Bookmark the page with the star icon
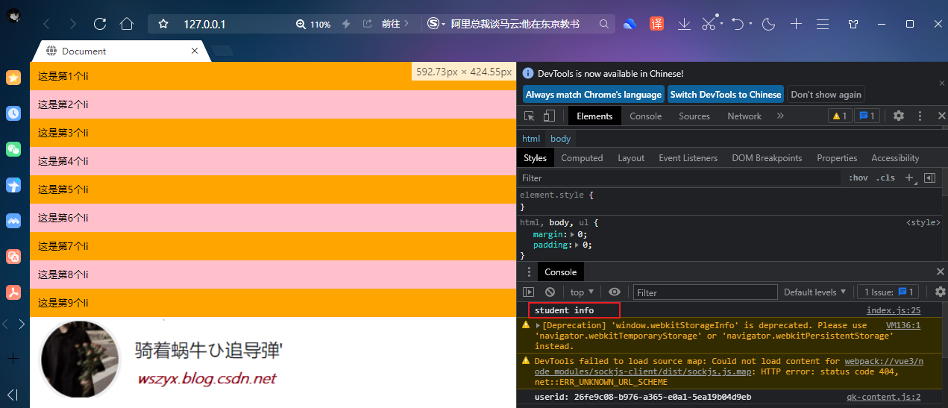 (x=163, y=24)
